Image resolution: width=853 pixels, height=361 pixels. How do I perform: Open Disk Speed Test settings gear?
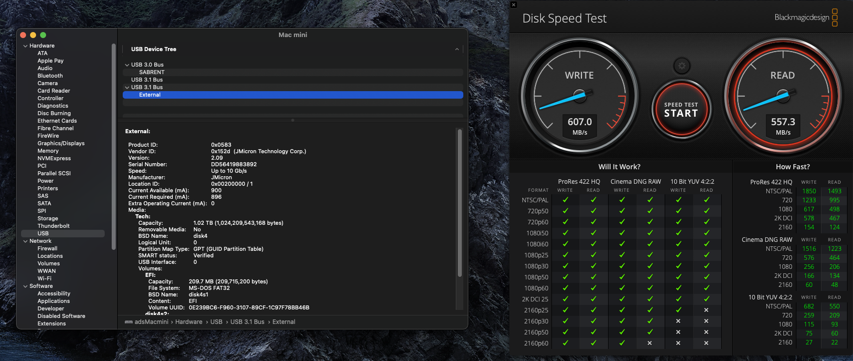tap(682, 66)
